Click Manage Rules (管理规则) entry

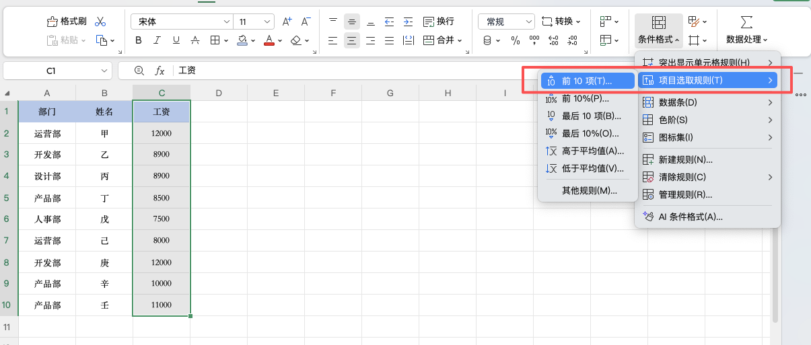pyautogui.click(x=707, y=194)
